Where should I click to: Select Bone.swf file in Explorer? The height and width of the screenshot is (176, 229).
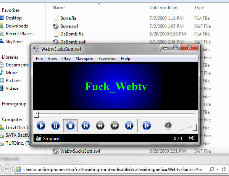69,26
